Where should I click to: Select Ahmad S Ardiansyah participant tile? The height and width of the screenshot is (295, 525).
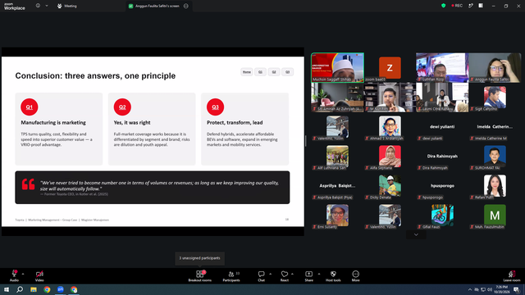click(390, 127)
